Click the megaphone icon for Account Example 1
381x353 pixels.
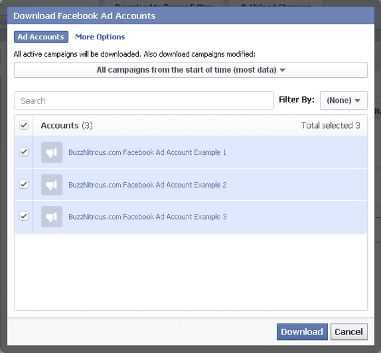[52, 152]
